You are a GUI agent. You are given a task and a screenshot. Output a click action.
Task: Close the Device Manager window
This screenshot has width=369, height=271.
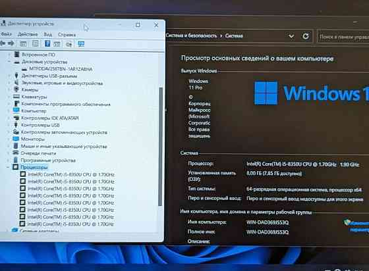pos(156,24)
